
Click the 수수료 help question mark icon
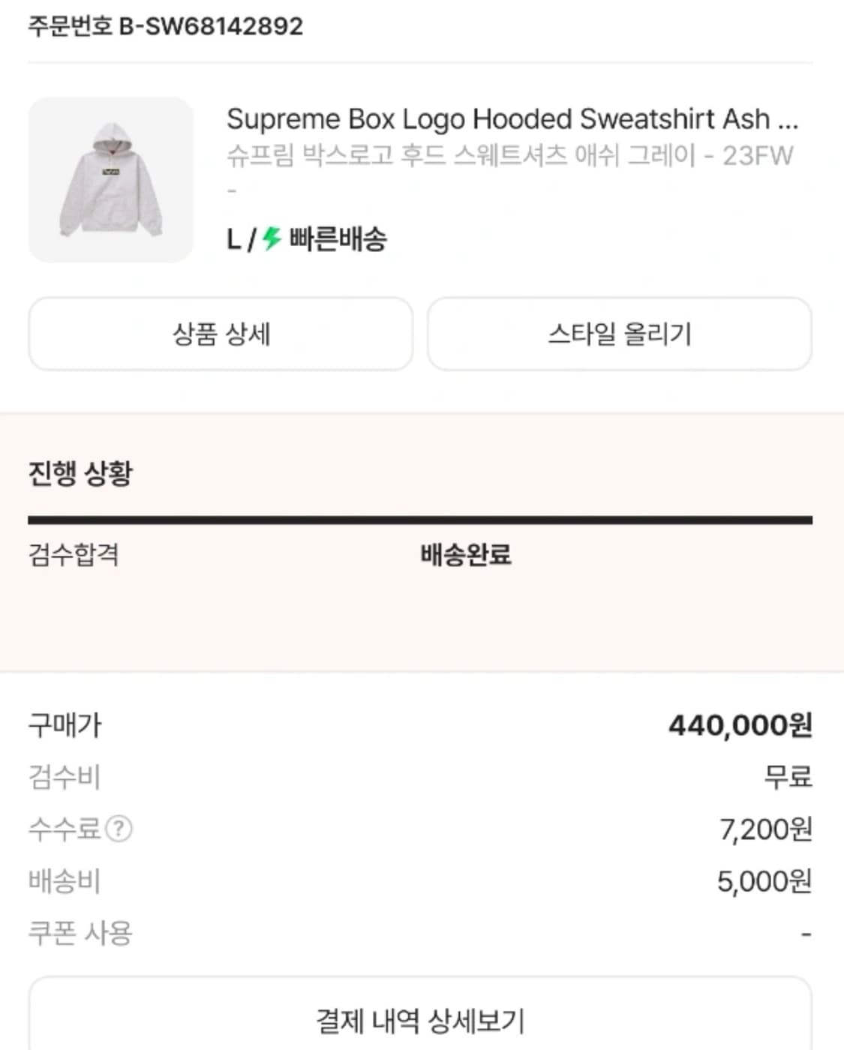(x=119, y=829)
